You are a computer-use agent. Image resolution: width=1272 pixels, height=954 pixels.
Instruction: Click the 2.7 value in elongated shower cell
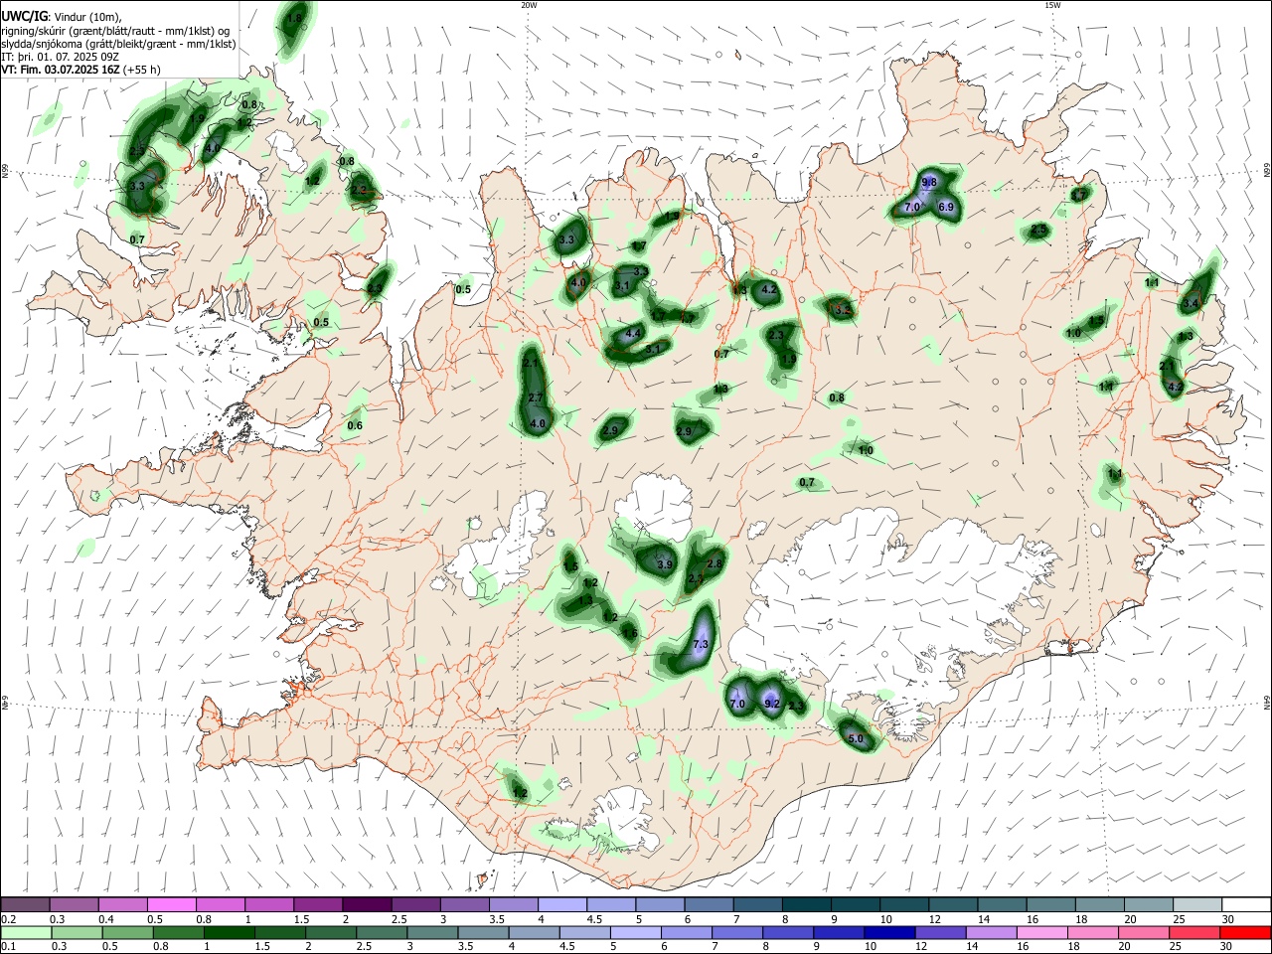tap(535, 397)
